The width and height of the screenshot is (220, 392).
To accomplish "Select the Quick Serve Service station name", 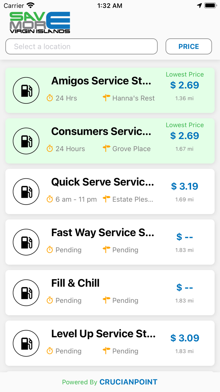I will pos(102,182).
